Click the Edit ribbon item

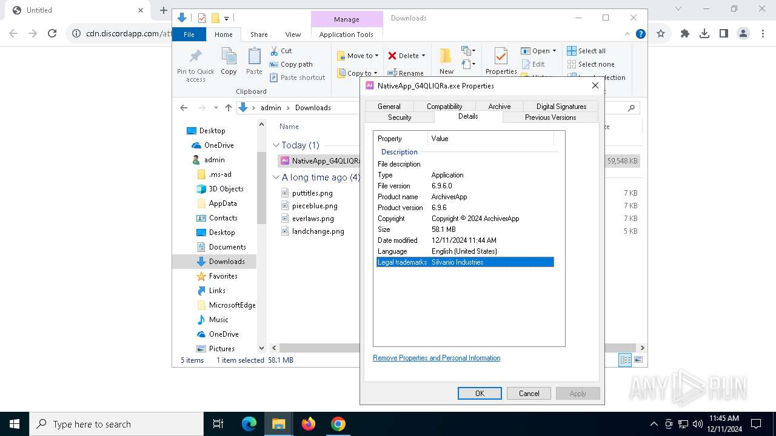click(x=533, y=64)
